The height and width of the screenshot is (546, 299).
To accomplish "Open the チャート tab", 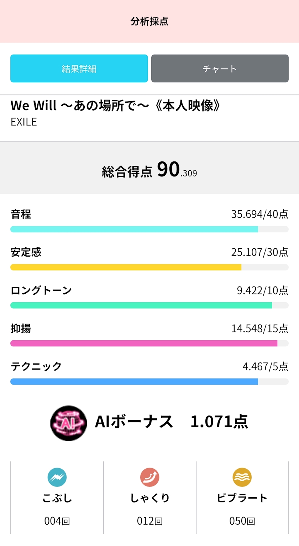I will 220,68.
